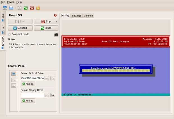Click the 'Reload Floppy Drive' label
The height and width of the screenshot is (119, 174).
click(32, 90)
